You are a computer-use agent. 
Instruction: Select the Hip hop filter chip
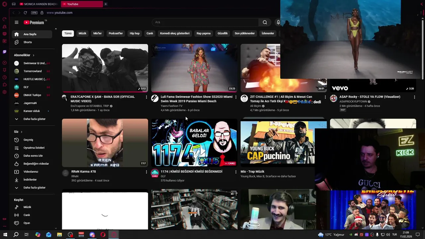[x=134, y=34]
